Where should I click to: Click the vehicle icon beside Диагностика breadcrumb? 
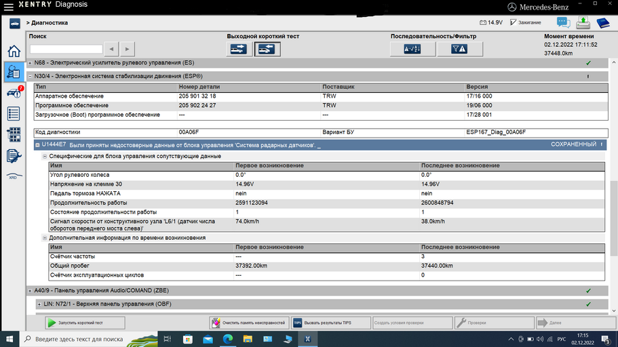(x=14, y=24)
